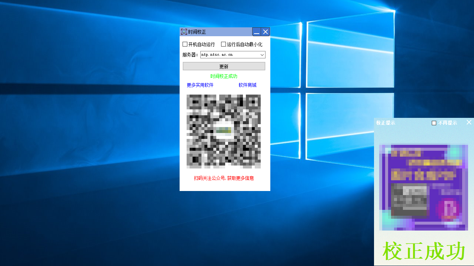This screenshot has height=266, width=474.
Task: Click the clock icon in the 时间校正 title bar
Action: click(x=183, y=32)
